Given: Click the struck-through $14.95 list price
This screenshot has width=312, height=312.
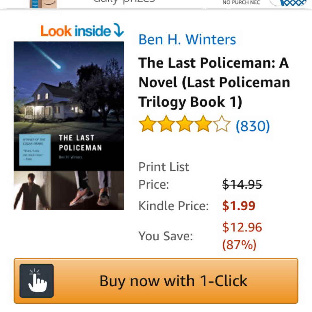Looking at the screenshot, I should coord(242,184).
